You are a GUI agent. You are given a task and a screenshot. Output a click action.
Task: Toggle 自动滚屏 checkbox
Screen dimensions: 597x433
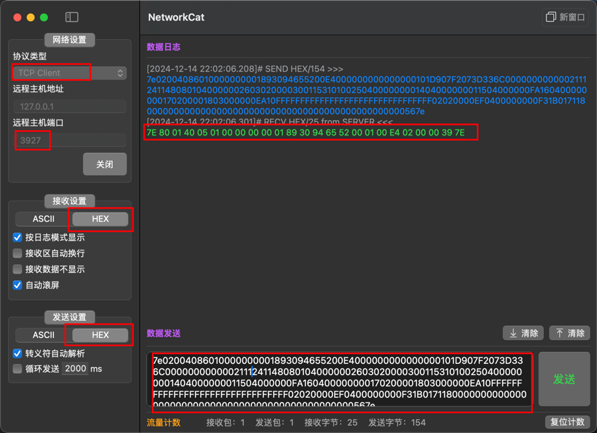click(x=17, y=285)
